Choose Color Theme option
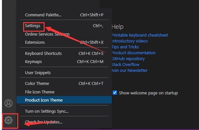The width and height of the screenshot is (199, 130). click(x=64, y=84)
